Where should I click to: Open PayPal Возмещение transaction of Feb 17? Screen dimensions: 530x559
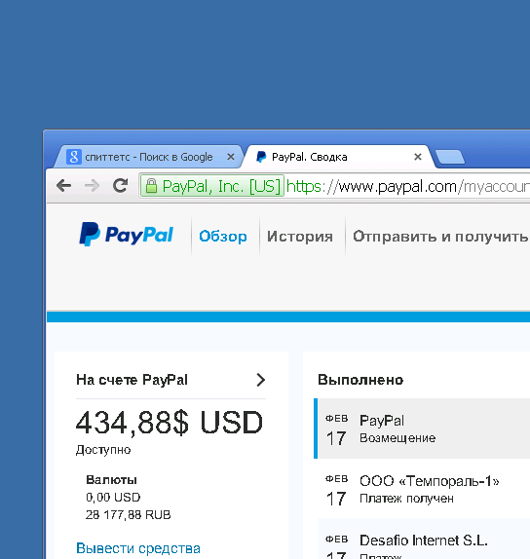tap(422, 429)
